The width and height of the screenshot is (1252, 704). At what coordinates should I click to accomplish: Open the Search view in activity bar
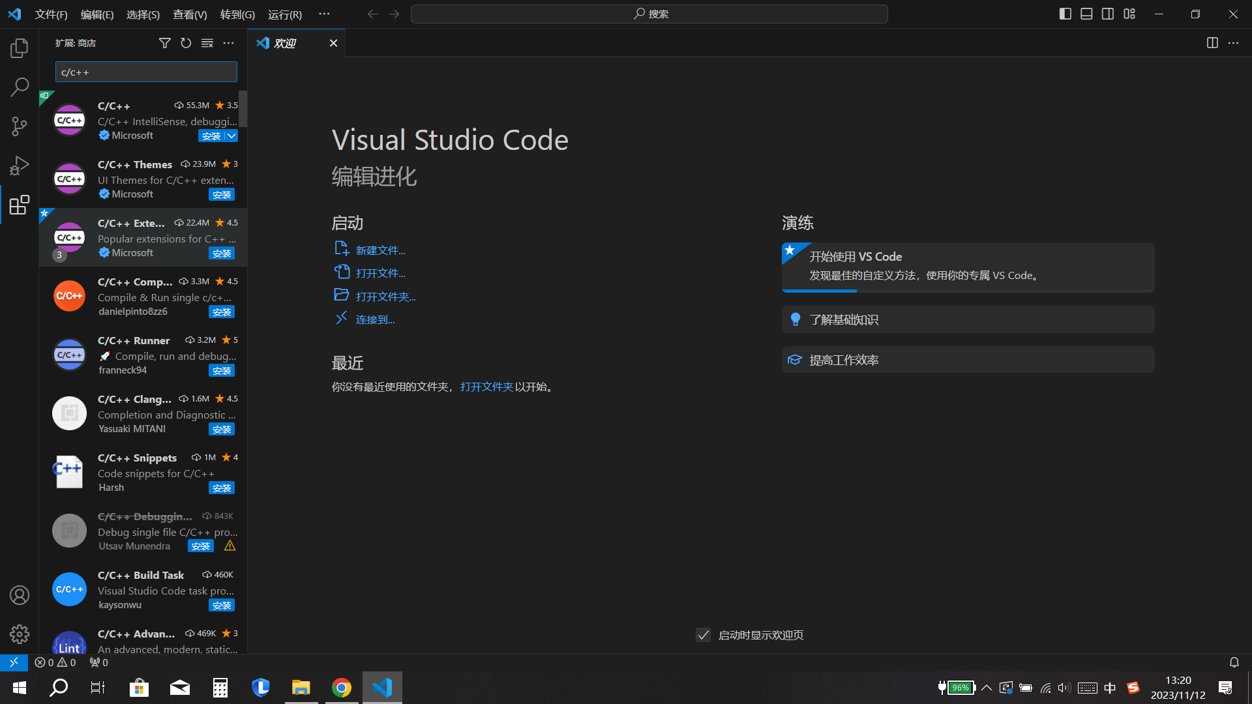coord(20,87)
